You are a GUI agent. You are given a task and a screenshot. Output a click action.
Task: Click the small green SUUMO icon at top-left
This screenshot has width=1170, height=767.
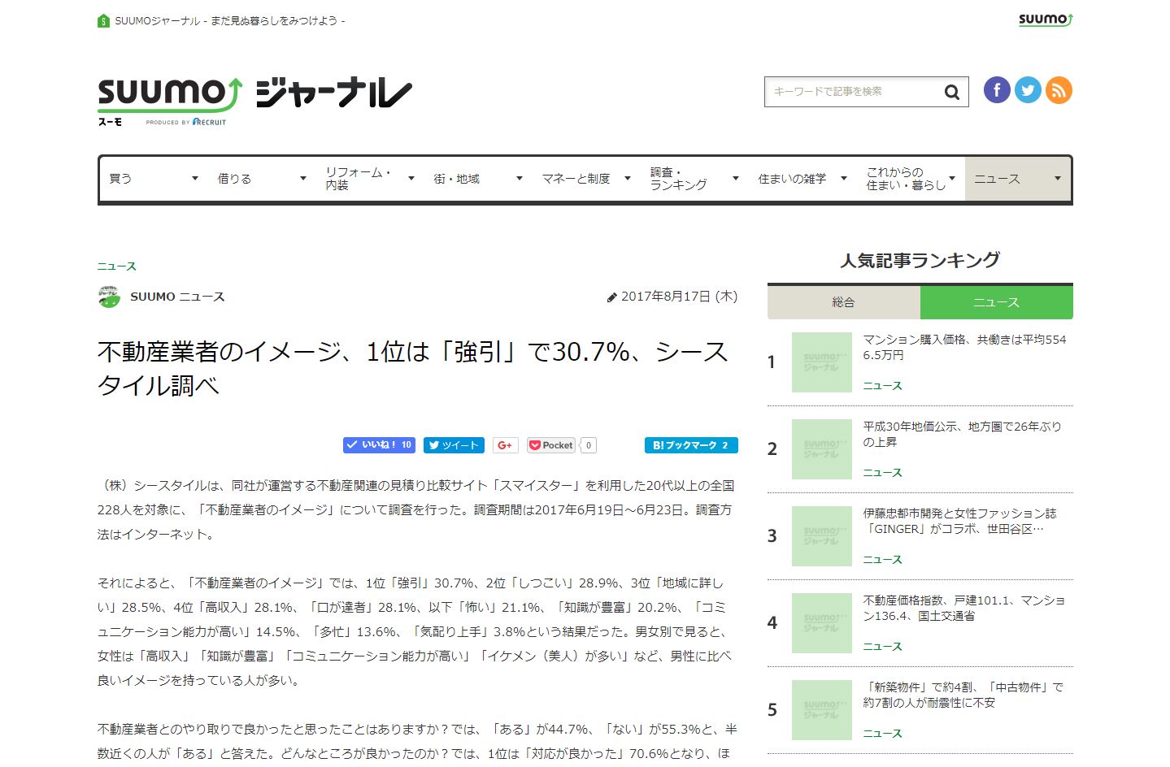103,21
